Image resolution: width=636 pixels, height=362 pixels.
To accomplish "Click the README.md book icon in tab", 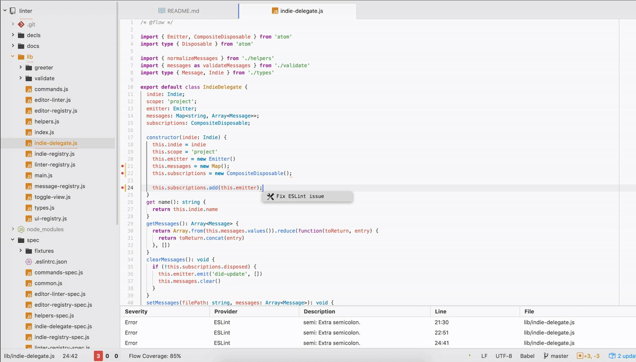I will point(162,11).
